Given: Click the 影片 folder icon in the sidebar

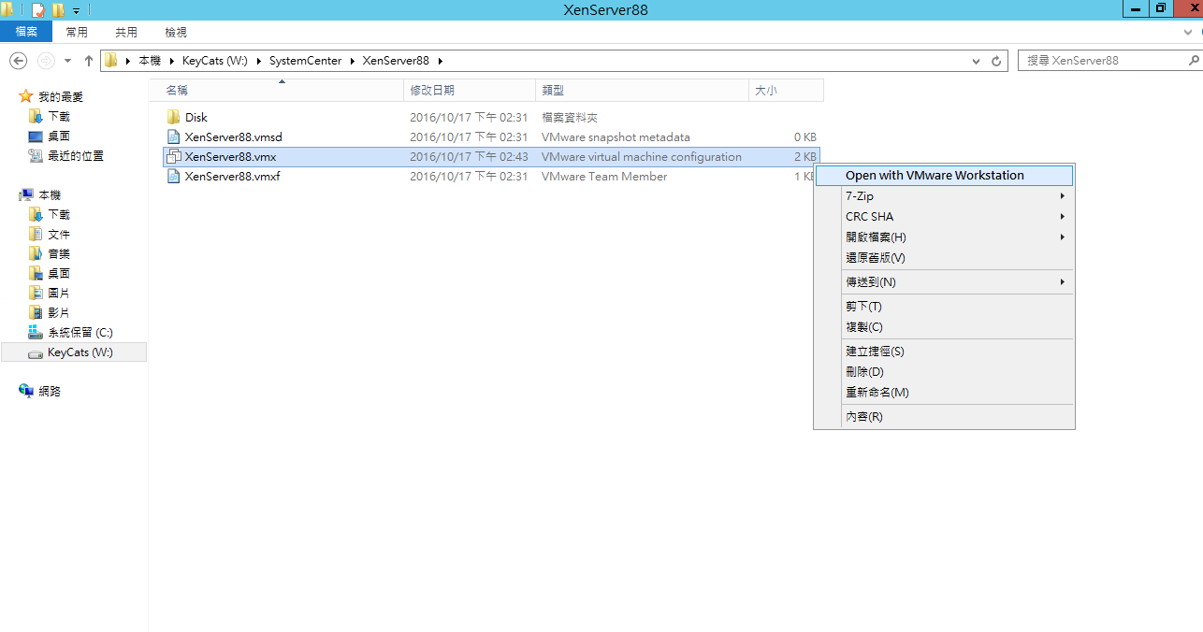Looking at the screenshot, I should 36,312.
